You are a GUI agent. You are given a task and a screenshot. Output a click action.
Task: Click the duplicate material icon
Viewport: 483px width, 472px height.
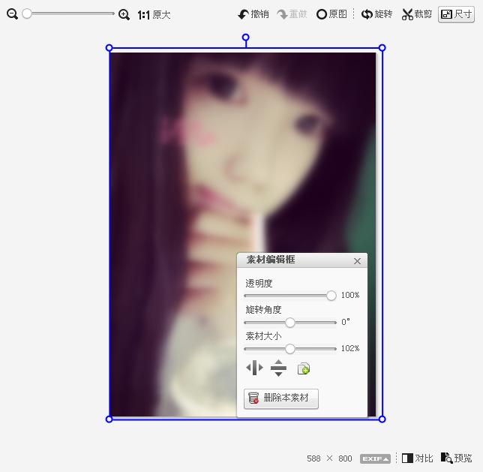304,368
